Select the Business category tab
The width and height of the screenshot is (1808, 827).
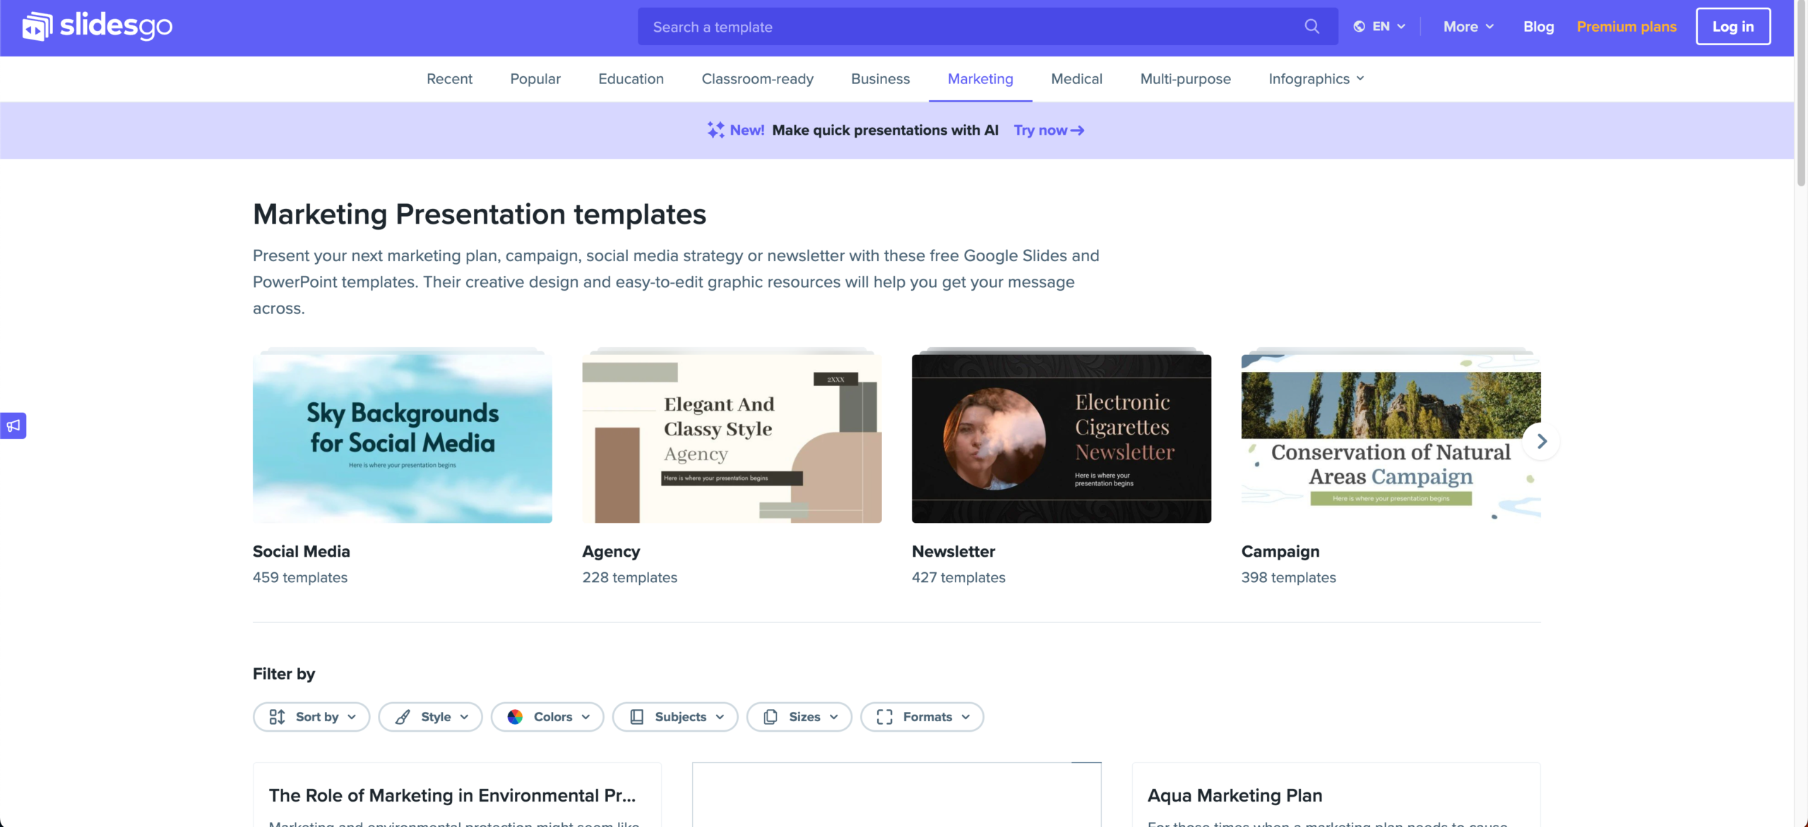[880, 79]
